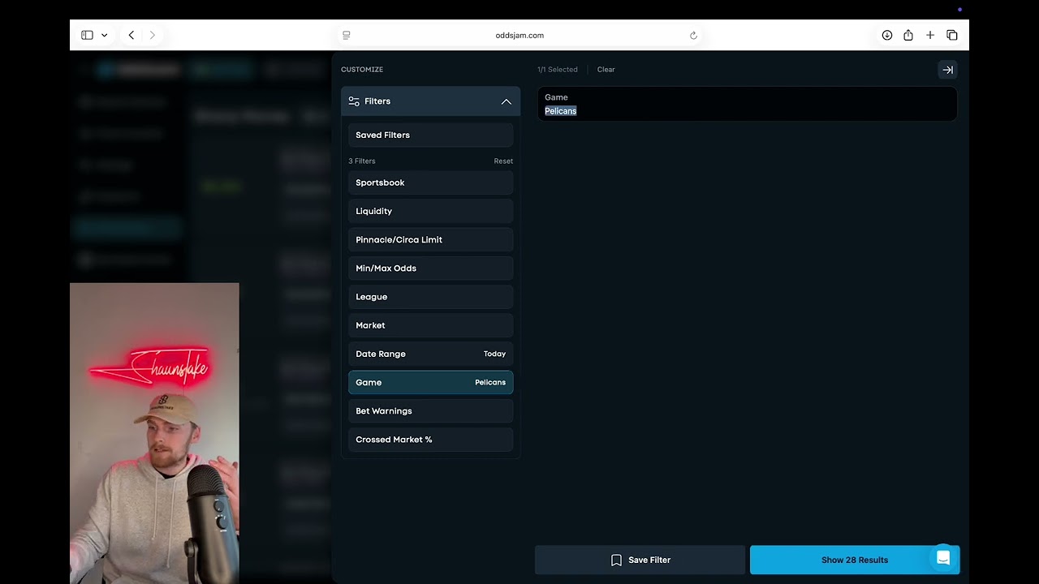Collapse the customize panel with arrow icon
The height and width of the screenshot is (584, 1039).
pos(947,70)
